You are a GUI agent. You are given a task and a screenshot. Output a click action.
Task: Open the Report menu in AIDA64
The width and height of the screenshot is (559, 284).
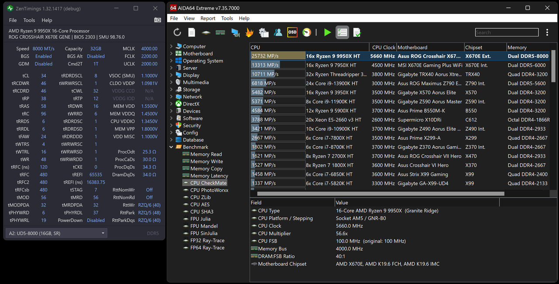pyautogui.click(x=208, y=18)
